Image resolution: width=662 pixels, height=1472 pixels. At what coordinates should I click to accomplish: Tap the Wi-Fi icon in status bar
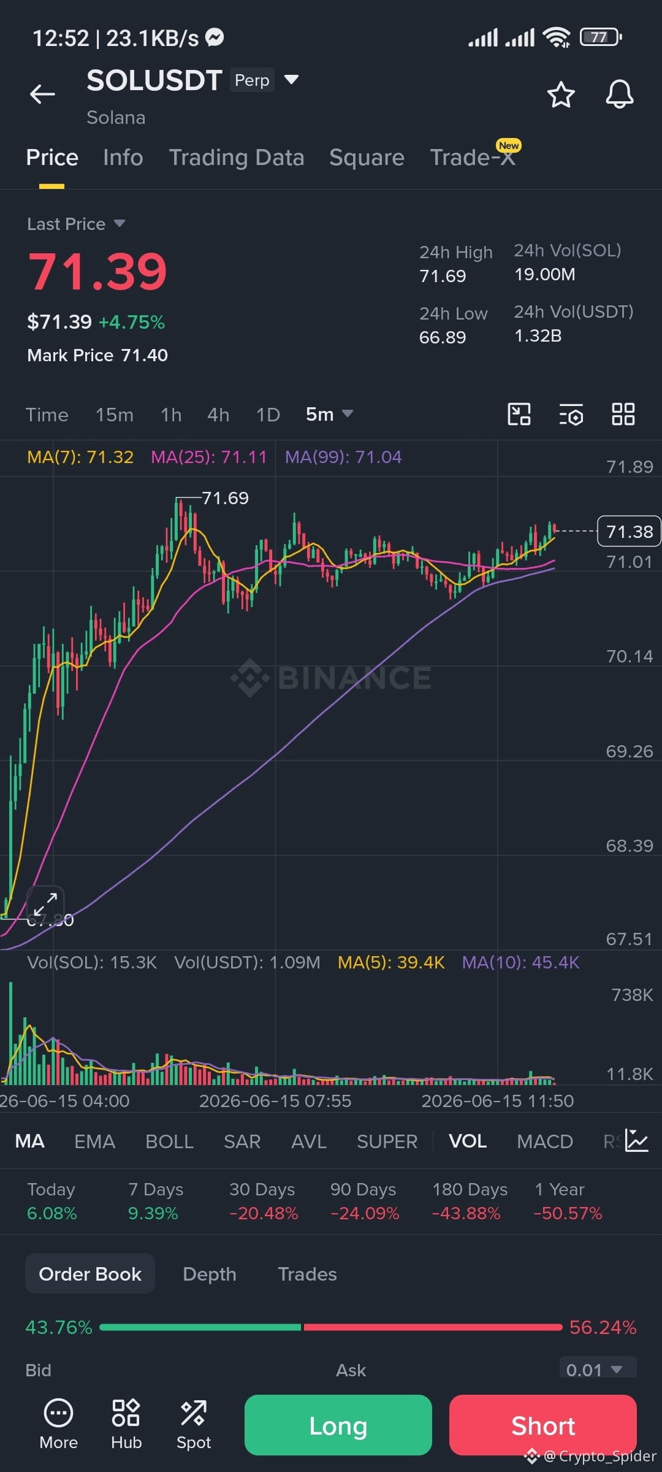(x=557, y=37)
